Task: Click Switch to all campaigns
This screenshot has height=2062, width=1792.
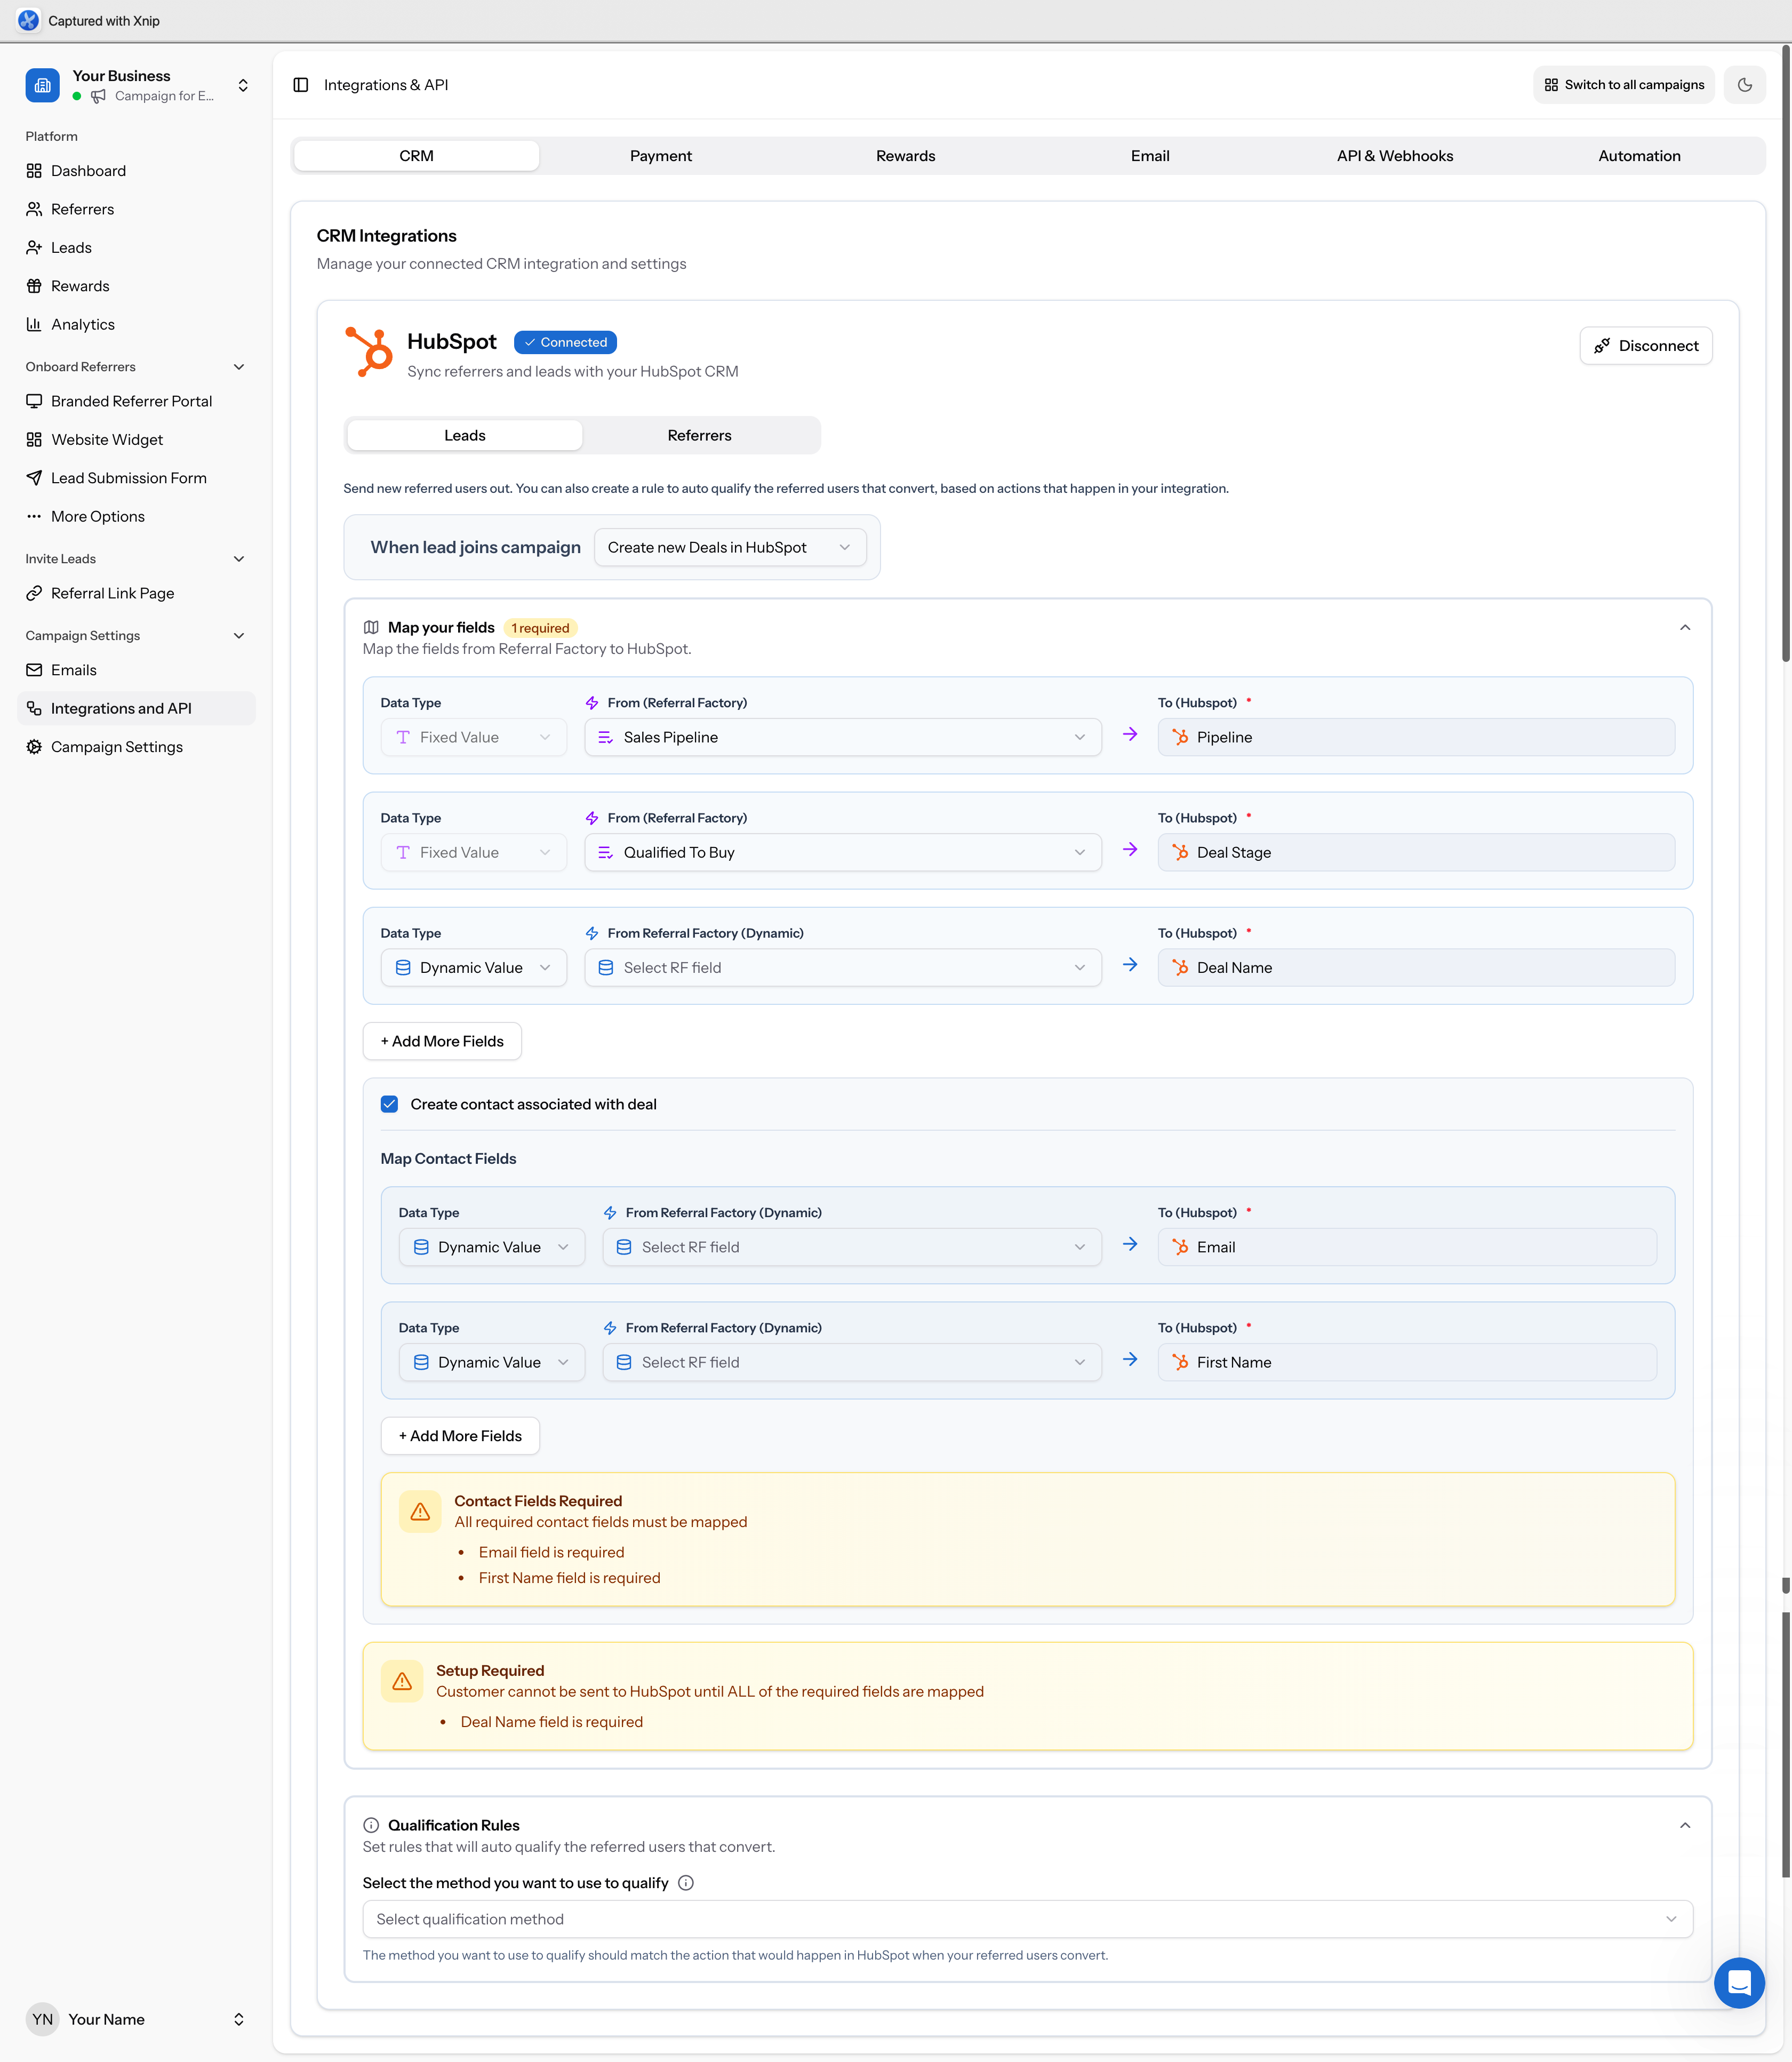Action: [x=1623, y=84]
